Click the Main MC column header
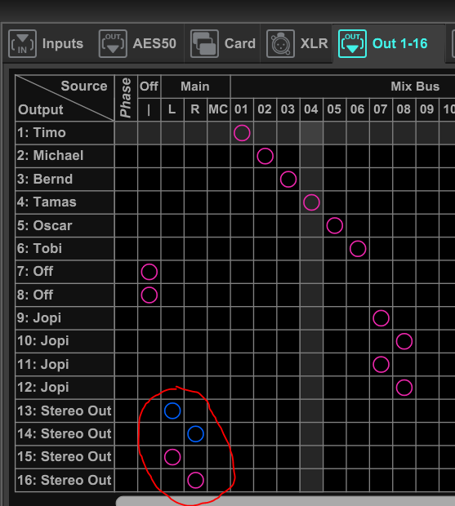The height and width of the screenshot is (506, 455). point(219,109)
